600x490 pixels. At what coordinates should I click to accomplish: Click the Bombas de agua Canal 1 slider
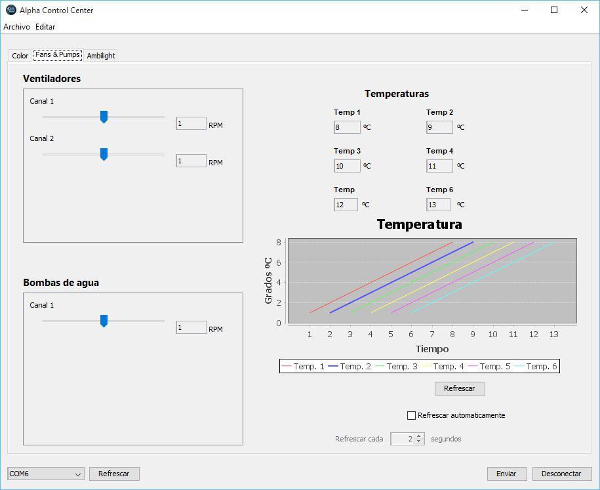pyautogui.click(x=104, y=321)
